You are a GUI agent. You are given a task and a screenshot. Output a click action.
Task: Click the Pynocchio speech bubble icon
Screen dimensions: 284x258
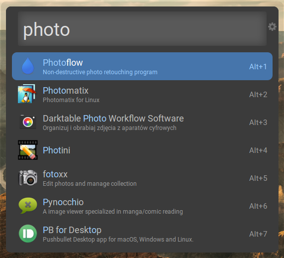click(x=28, y=206)
